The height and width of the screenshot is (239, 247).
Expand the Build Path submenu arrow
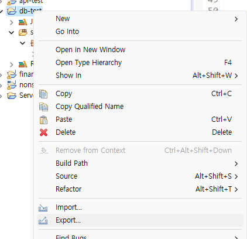click(236, 163)
